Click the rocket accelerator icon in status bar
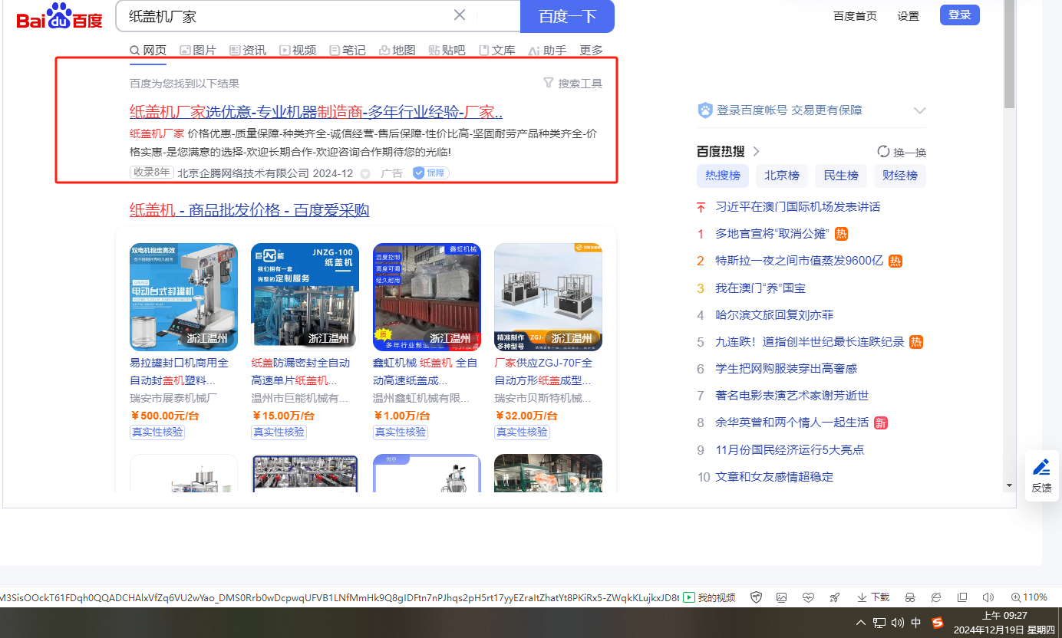 pos(834,597)
